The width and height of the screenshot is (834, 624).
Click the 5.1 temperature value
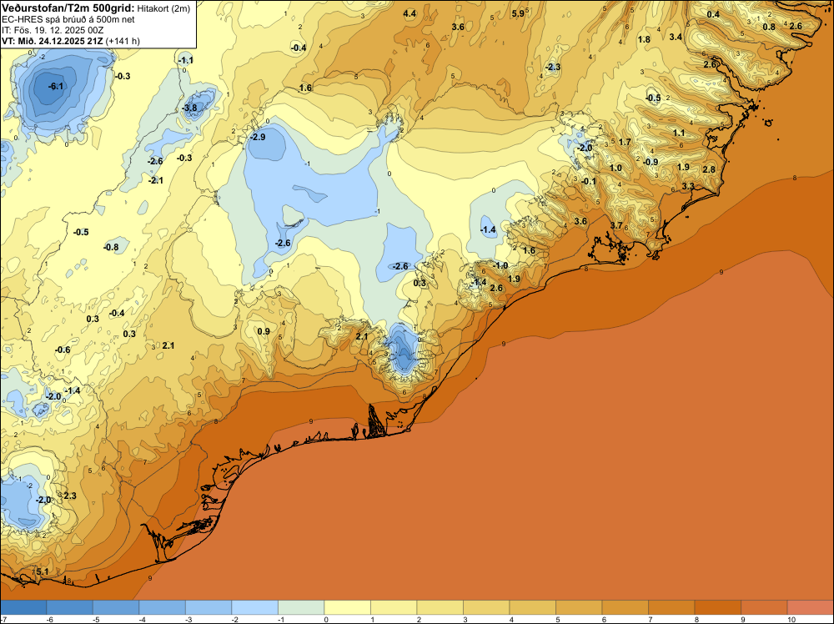click(x=43, y=572)
